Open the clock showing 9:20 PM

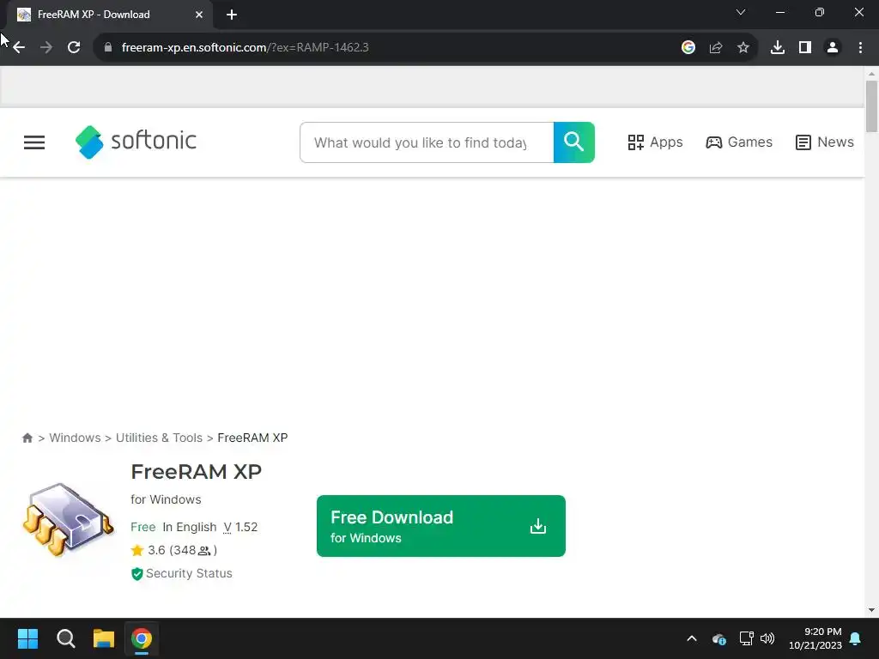815,638
